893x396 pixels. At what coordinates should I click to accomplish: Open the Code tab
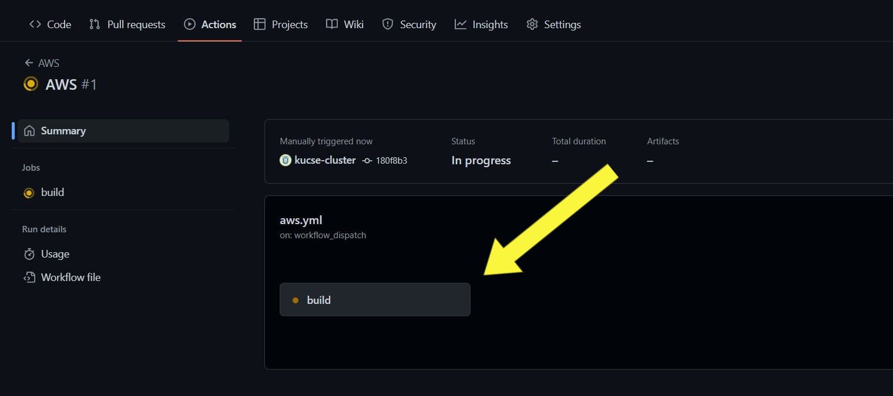(50, 24)
